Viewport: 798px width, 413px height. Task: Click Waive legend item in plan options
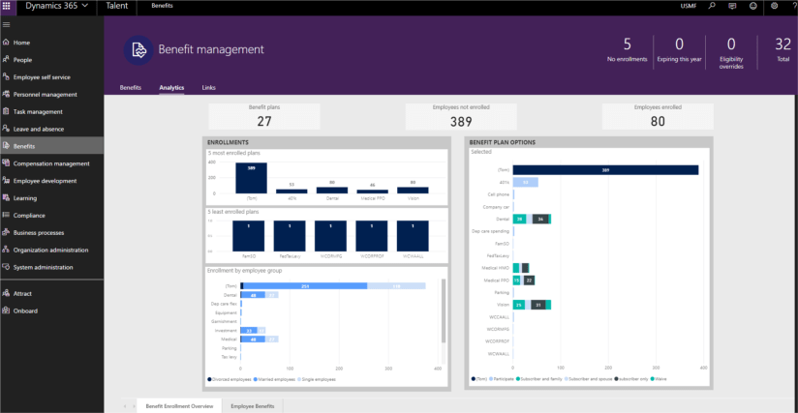(x=658, y=379)
